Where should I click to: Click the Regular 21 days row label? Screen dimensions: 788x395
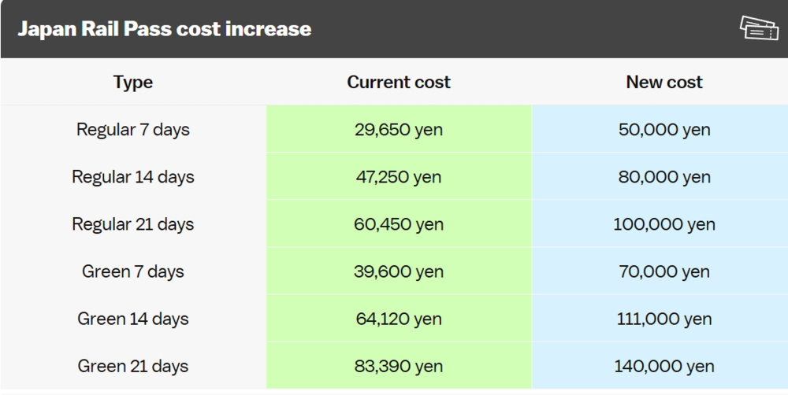point(132,223)
